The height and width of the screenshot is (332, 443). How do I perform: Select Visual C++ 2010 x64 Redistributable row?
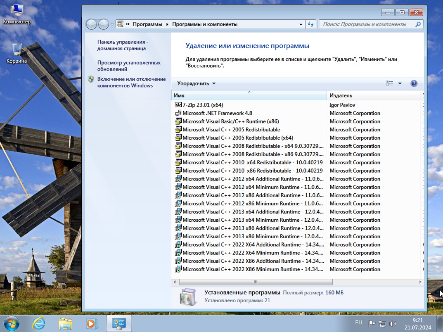[298, 162]
